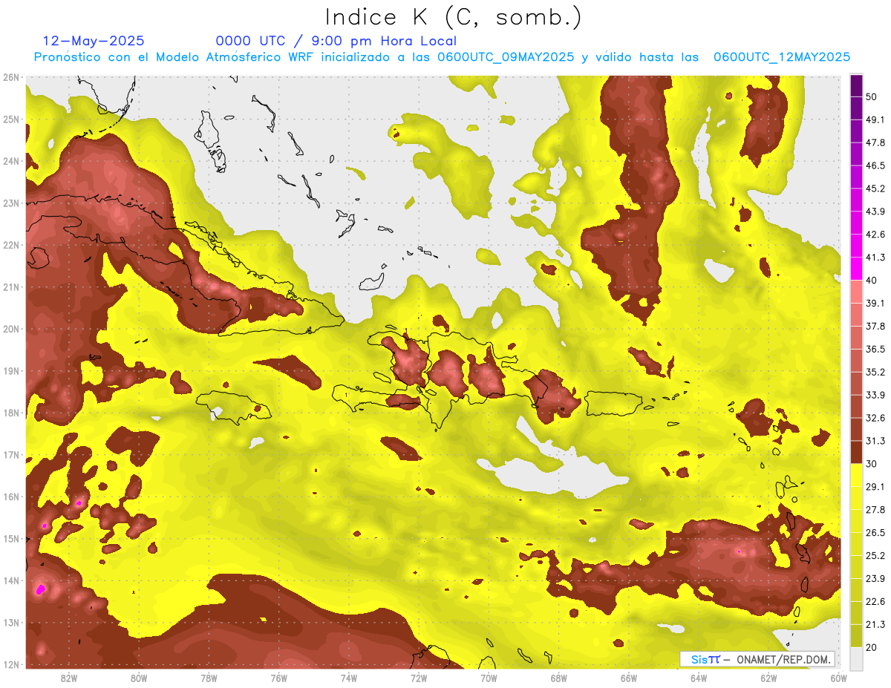Click the colorbar value 42.6
The height and width of the screenshot is (688, 891).
[876, 235]
